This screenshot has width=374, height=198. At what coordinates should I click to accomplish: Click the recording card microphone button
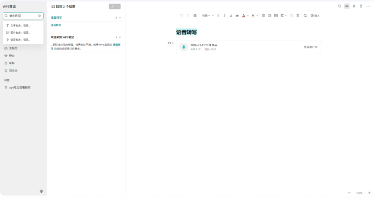pos(184,47)
